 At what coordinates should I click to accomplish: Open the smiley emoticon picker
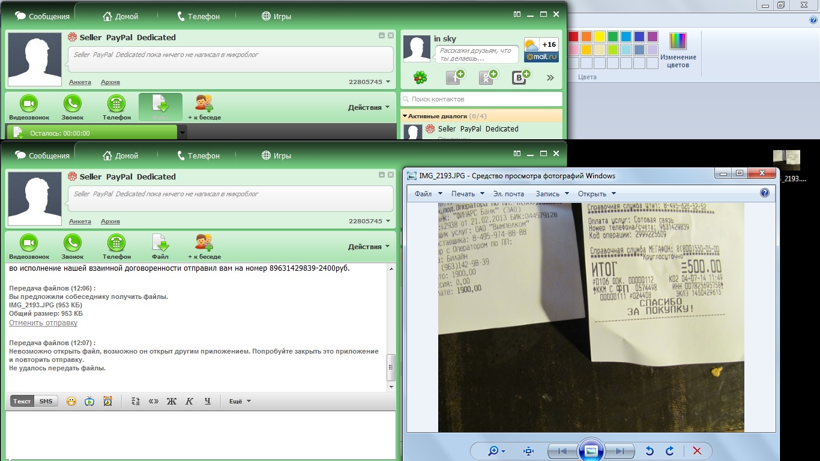[x=71, y=401]
